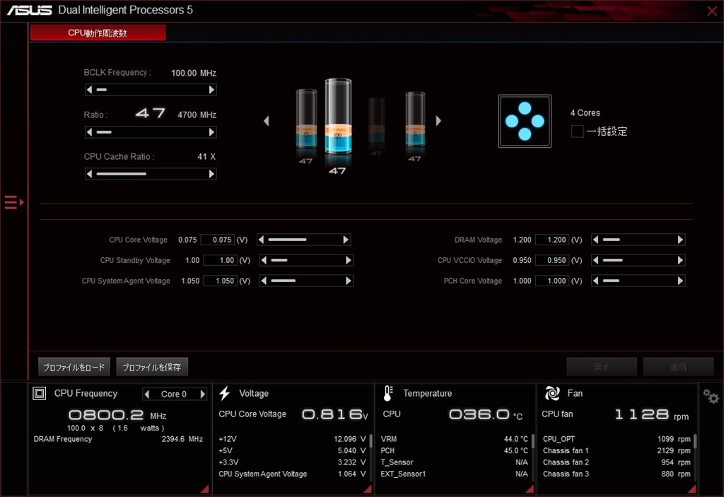Screen dimensions: 724x497
Task: Switch to the CPU動作周波数 tab
Action: tap(98, 32)
